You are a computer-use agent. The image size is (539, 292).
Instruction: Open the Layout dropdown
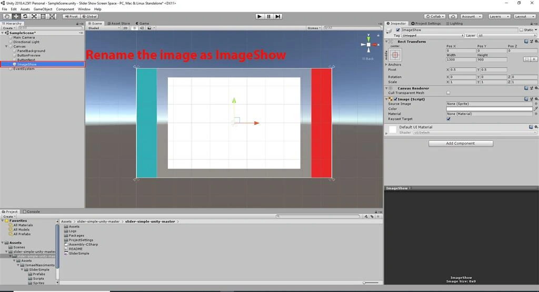[x=524, y=16]
